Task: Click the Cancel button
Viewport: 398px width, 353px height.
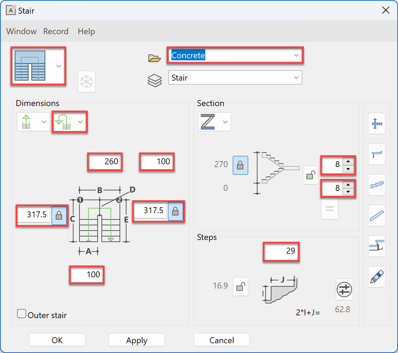Action: 222,340
